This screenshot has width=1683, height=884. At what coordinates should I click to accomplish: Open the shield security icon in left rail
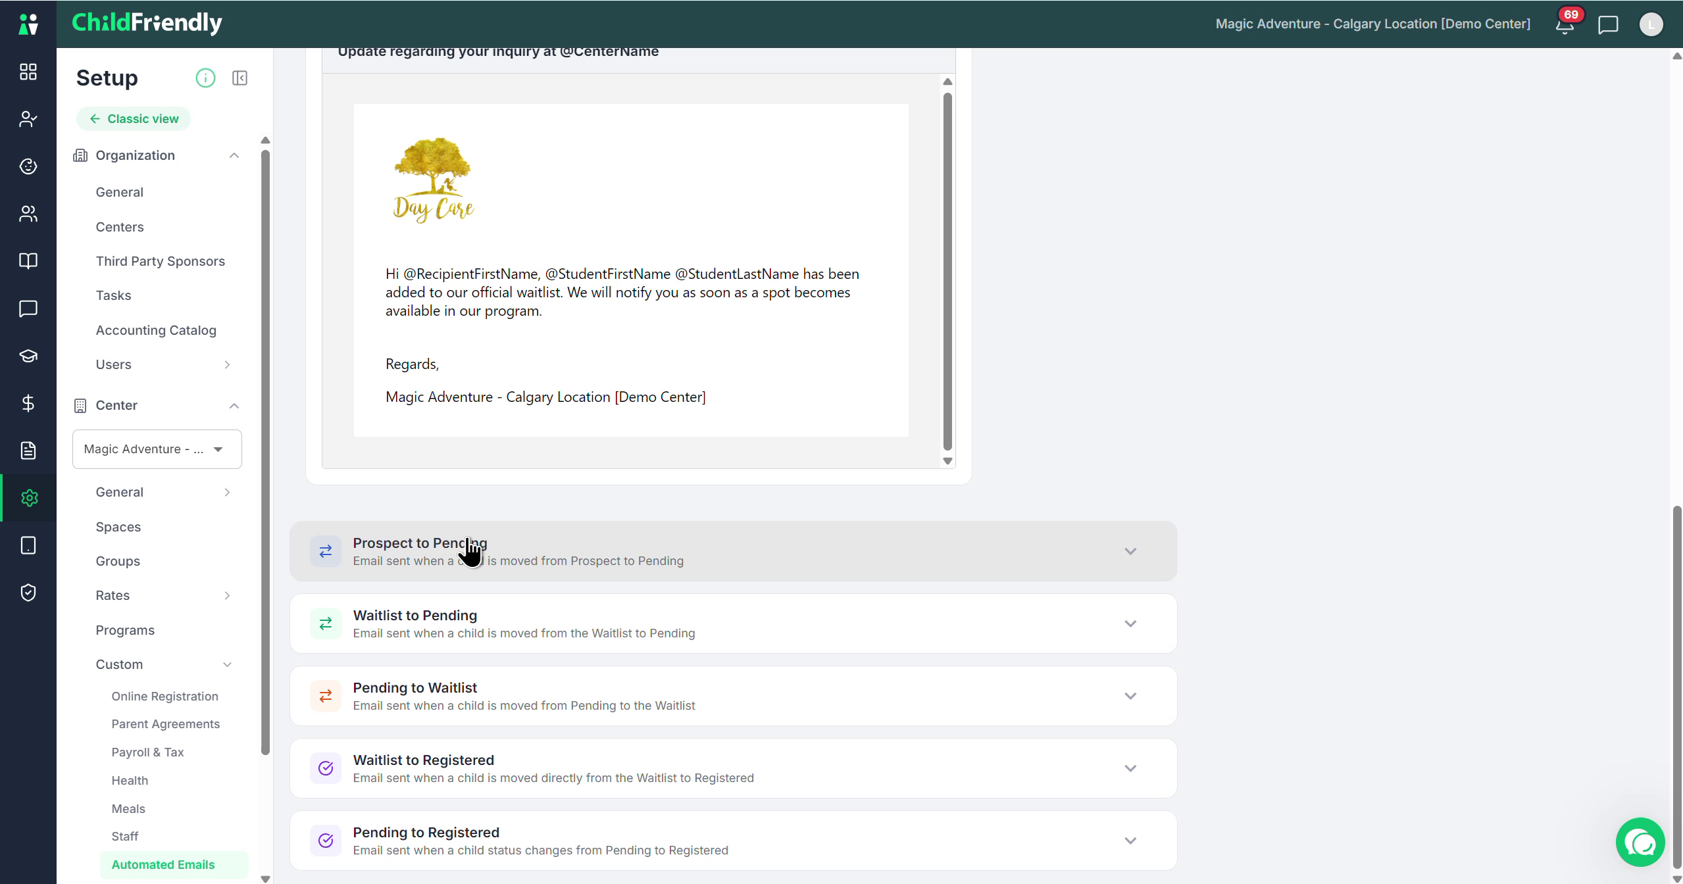coord(28,593)
